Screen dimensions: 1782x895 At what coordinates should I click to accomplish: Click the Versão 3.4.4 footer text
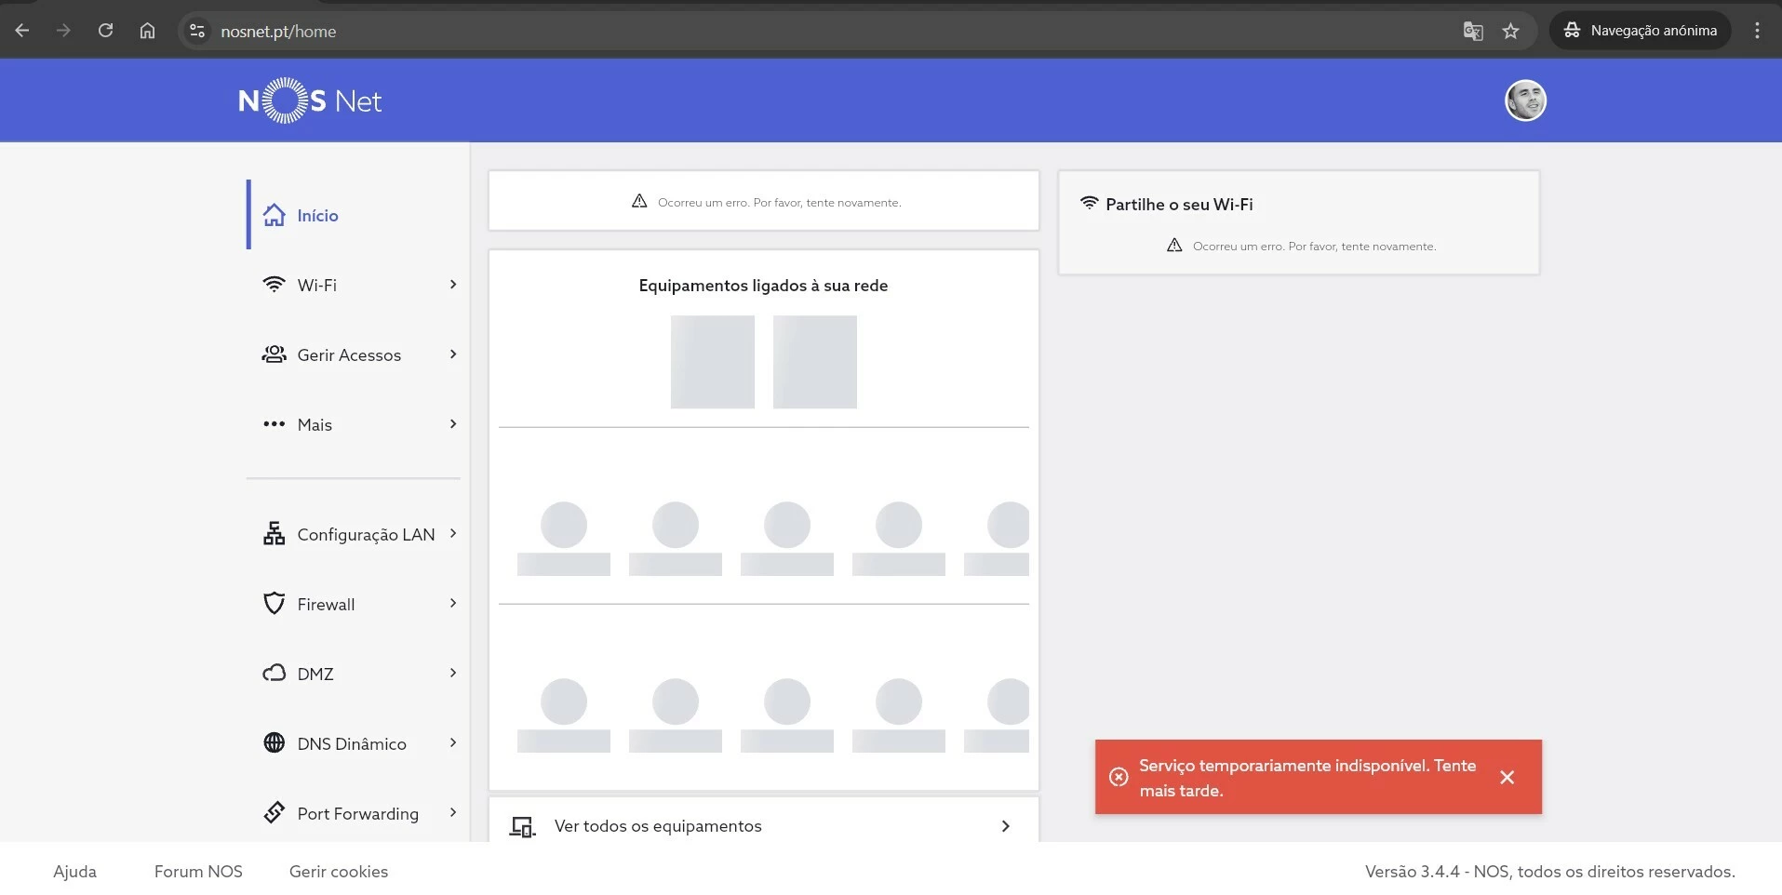coord(1549,872)
